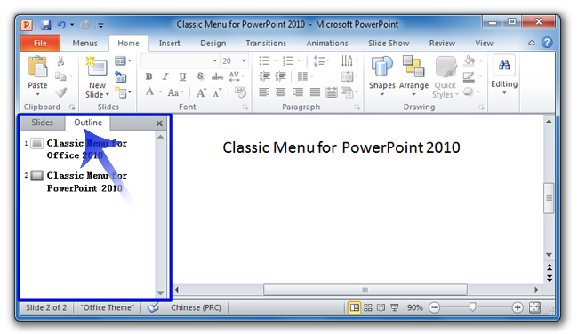Apply Strikethrough formatting
Viewport: 578px width, 334px height.
pyautogui.click(x=217, y=76)
